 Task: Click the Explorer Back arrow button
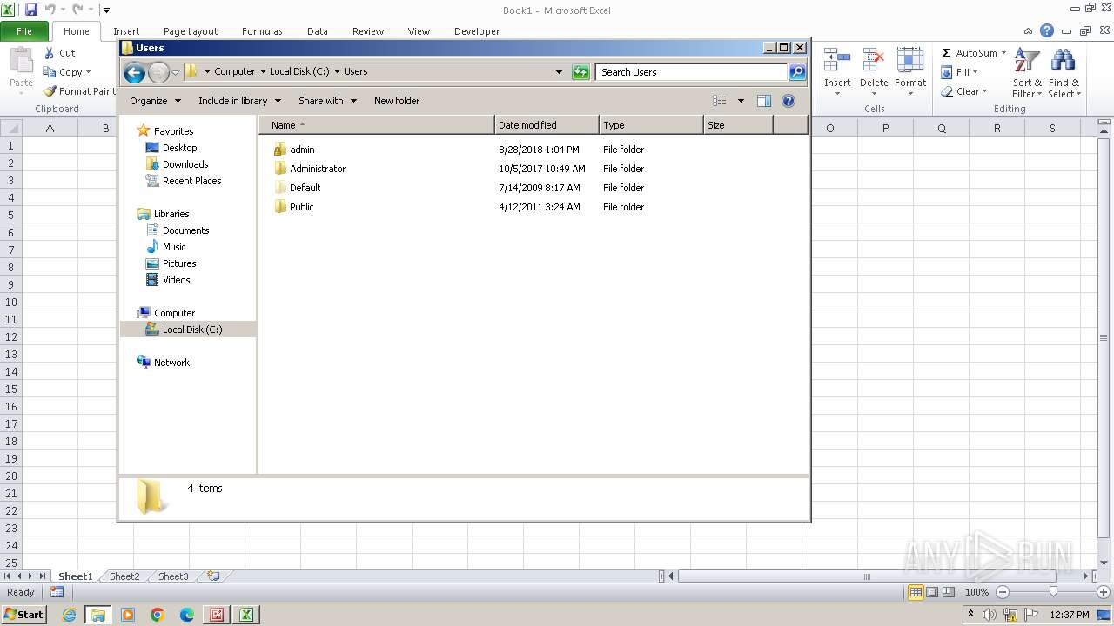[x=134, y=72]
